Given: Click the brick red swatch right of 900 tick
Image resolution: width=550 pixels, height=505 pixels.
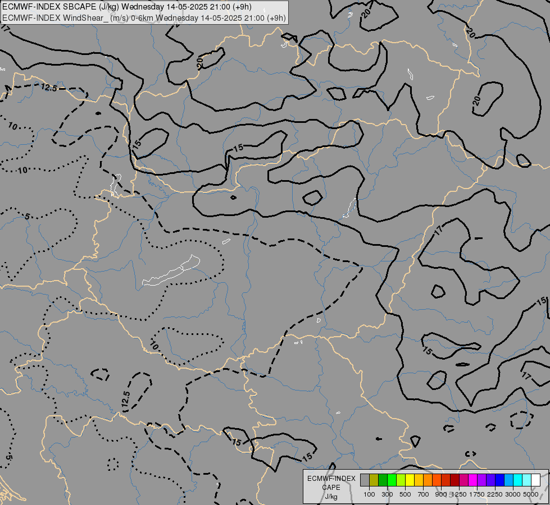Looking at the screenshot, I should (446, 480).
